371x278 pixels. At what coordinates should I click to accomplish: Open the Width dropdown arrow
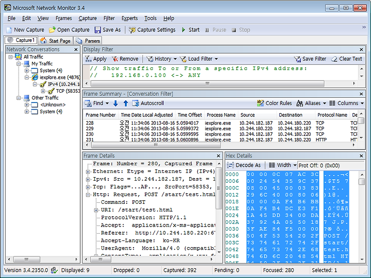(295, 165)
